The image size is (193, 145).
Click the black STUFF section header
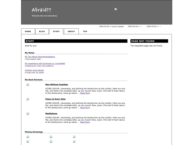coord(76,41)
